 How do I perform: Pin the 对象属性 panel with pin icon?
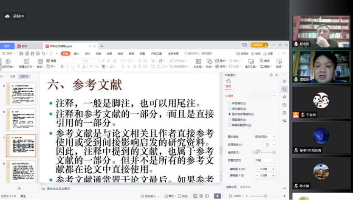coord(271,75)
